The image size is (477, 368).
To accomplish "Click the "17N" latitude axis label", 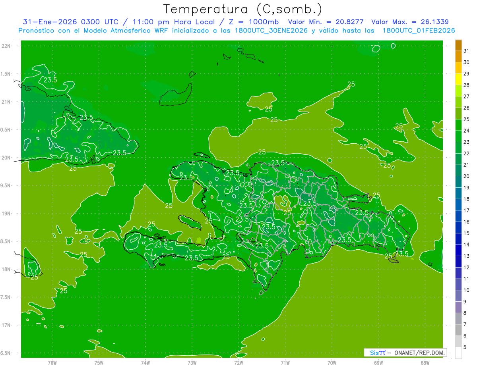I will point(6,325).
